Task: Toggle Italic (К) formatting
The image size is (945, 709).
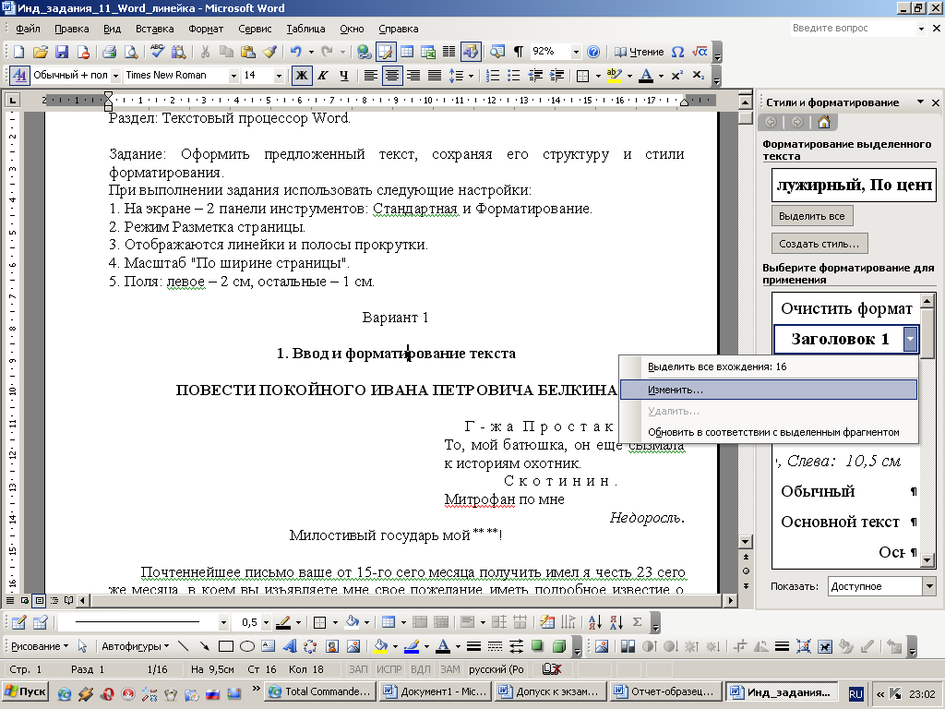Action: (322, 76)
